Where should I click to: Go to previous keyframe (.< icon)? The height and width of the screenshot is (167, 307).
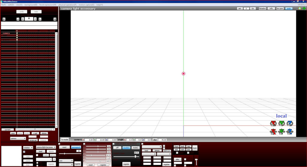tap(18, 19)
